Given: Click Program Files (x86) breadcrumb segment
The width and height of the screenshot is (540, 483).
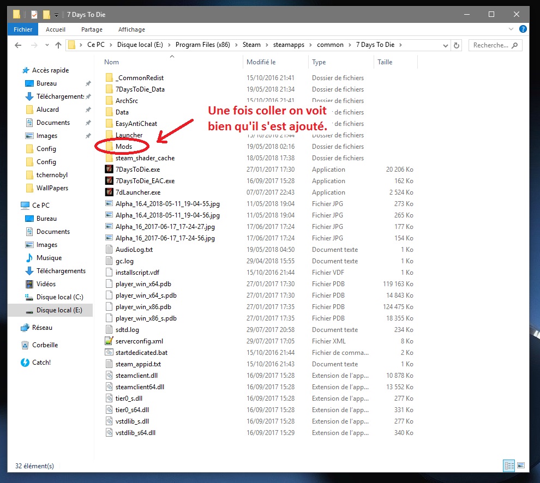Looking at the screenshot, I should [x=202, y=45].
